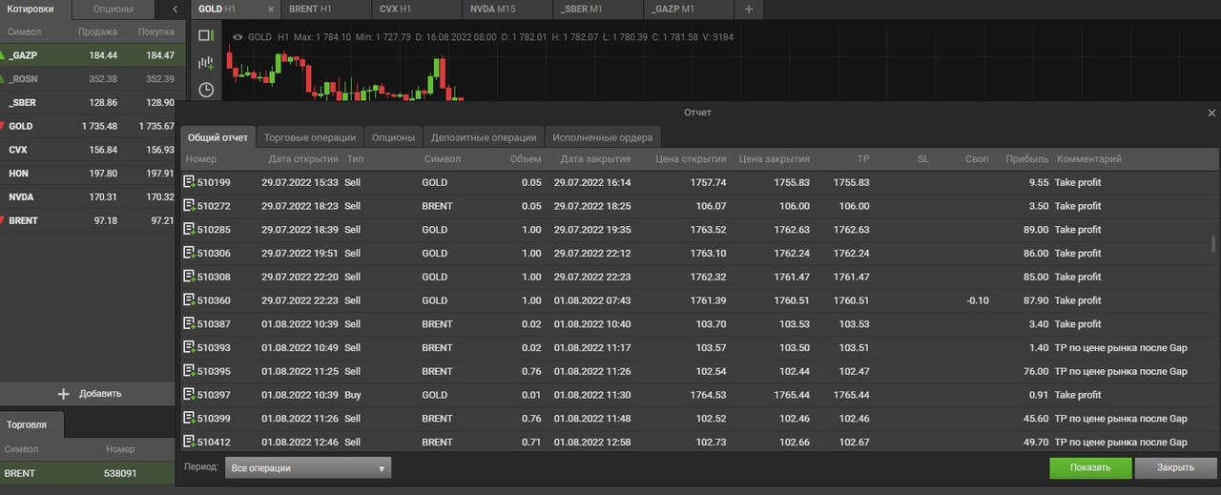Open Депозитные операции report tab

point(484,137)
